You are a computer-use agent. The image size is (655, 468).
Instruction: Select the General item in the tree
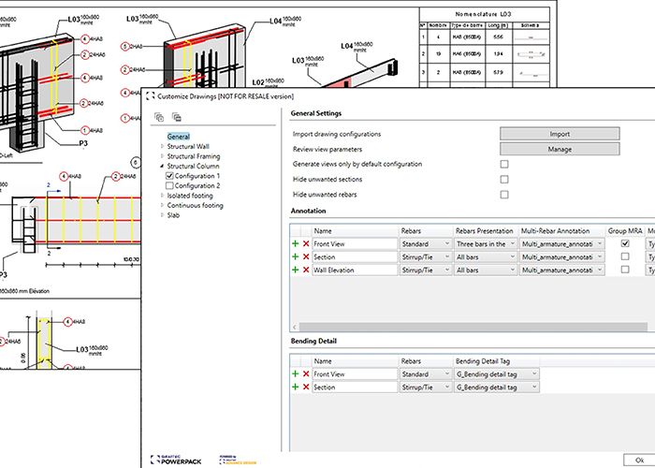tap(179, 137)
